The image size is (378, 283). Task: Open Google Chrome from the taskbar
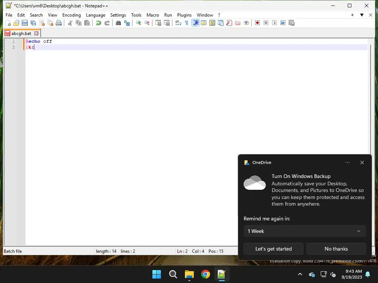205,274
